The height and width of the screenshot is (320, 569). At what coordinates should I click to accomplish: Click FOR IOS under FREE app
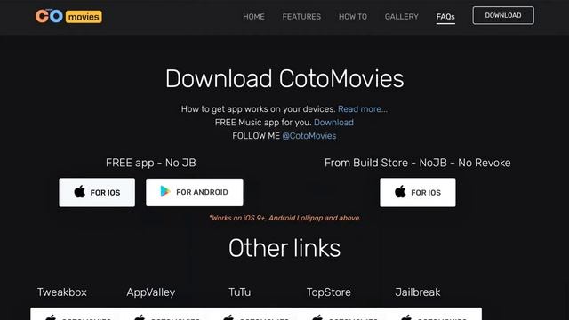tap(97, 192)
